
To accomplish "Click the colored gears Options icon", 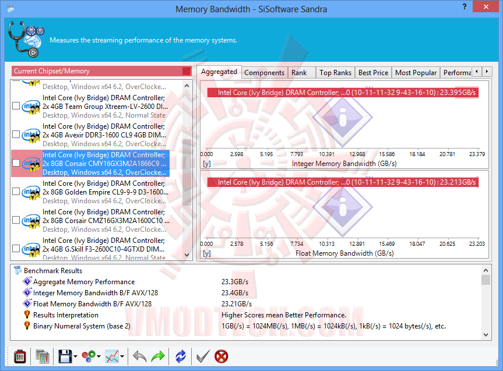I will 89,356.
